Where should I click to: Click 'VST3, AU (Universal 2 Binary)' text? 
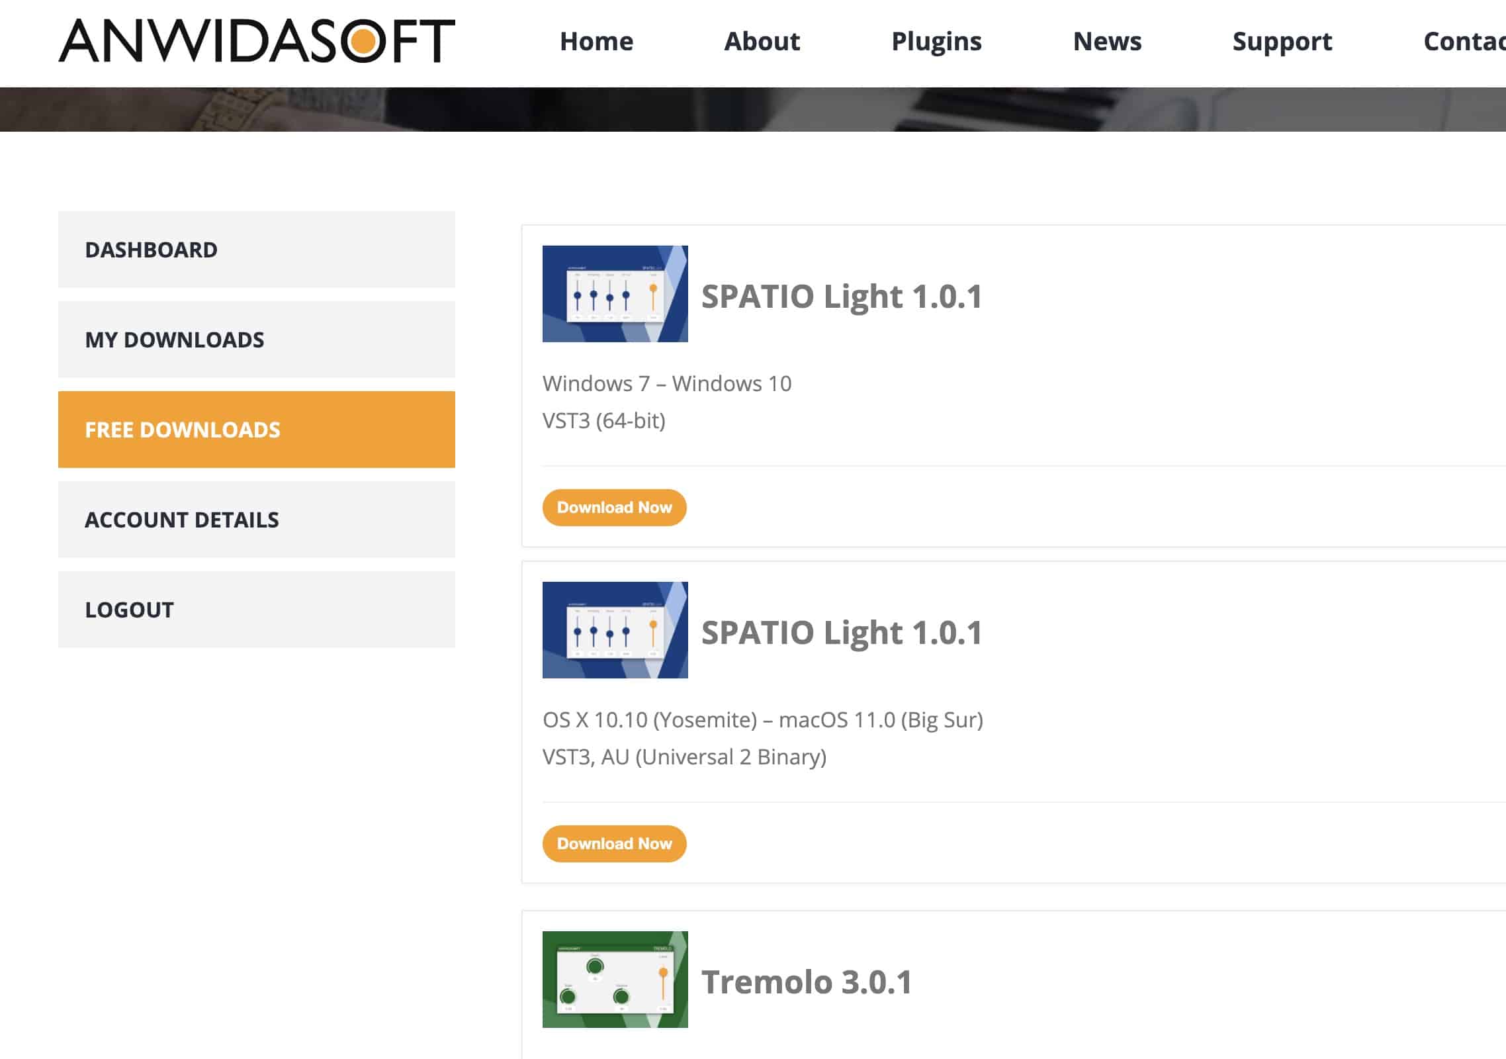[x=684, y=757]
